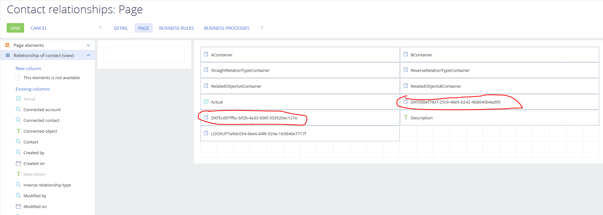Click the Relationship of contact list icon
Viewport: 603px width, 215px height.
[8, 55]
